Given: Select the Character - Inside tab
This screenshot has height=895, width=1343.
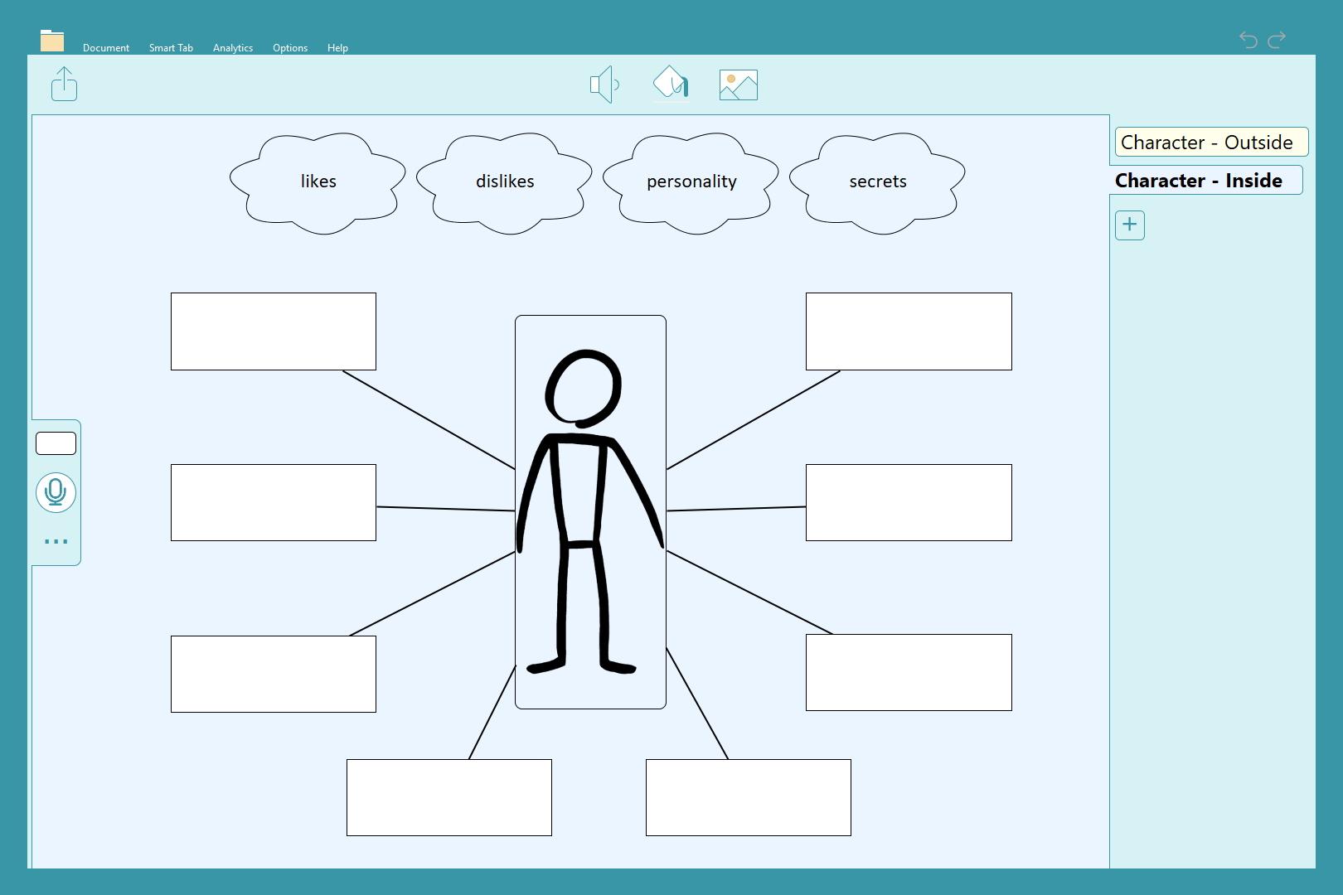Looking at the screenshot, I should point(1205,181).
